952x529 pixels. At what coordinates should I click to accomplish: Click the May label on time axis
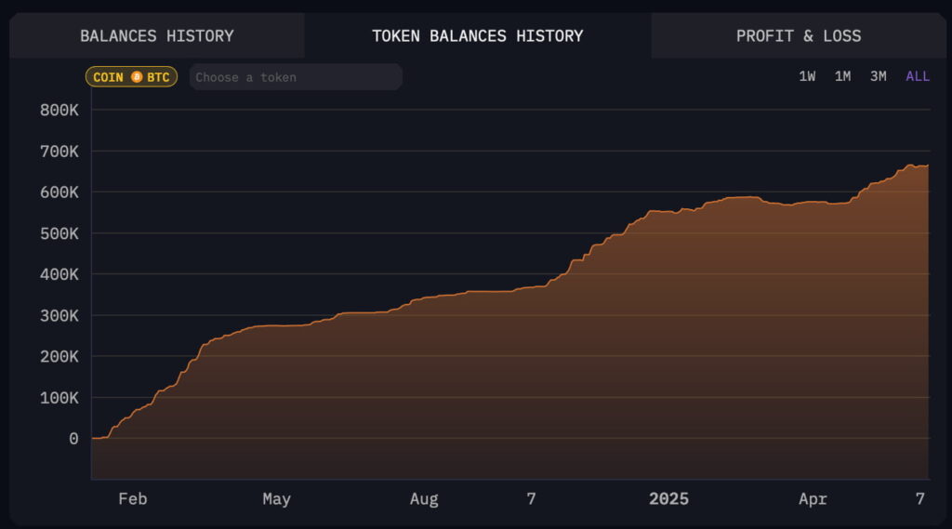pyautogui.click(x=276, y=498)
